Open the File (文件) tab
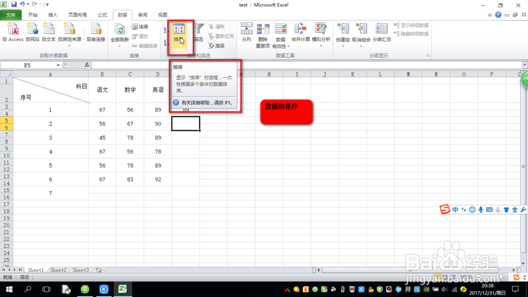 (11, 15)
